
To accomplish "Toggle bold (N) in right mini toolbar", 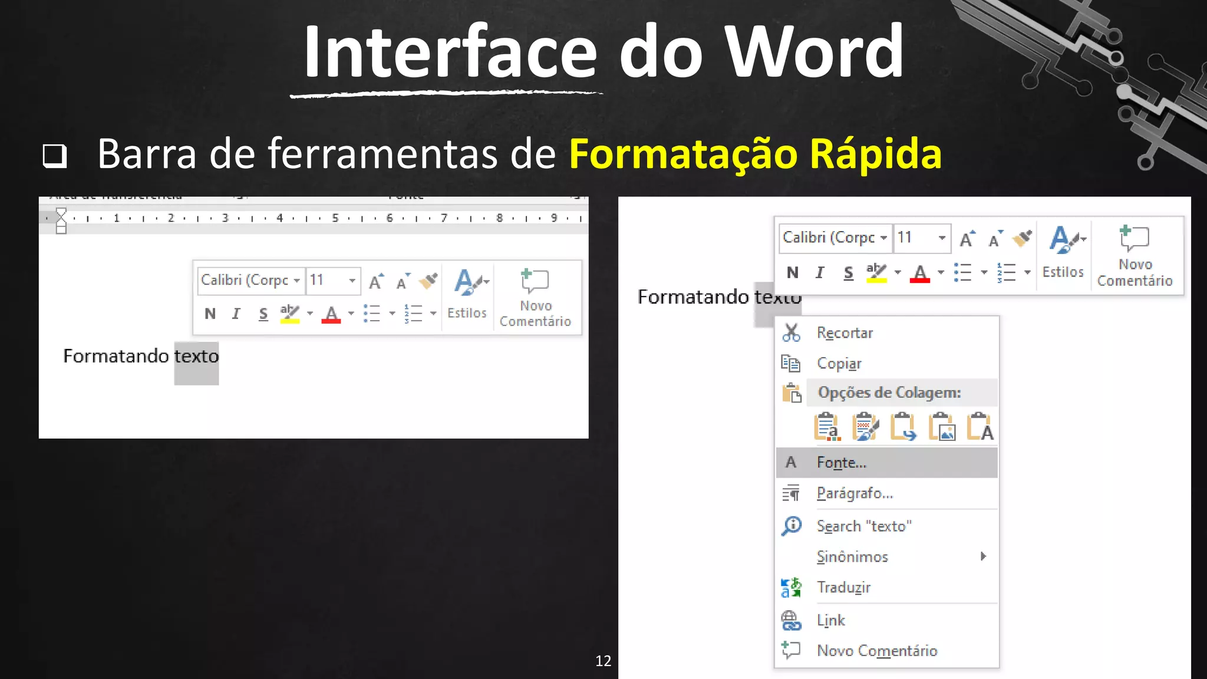I will [793, 272].
